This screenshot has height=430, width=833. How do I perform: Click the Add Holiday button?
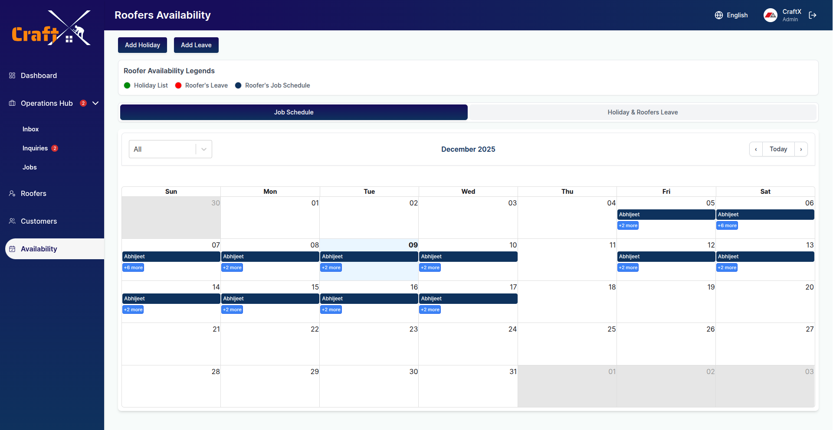(x=142, y=45)
